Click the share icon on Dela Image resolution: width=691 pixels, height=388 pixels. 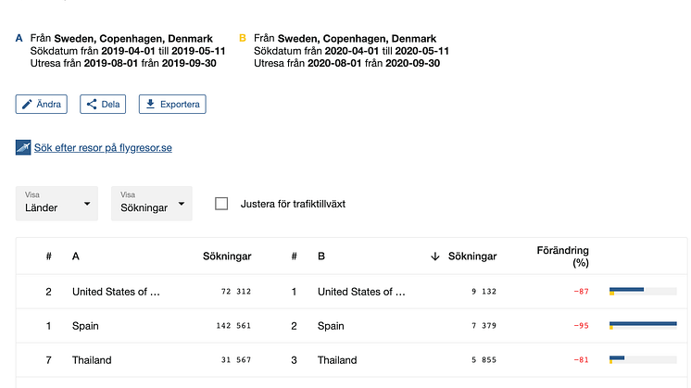click(x=92, y=105)
